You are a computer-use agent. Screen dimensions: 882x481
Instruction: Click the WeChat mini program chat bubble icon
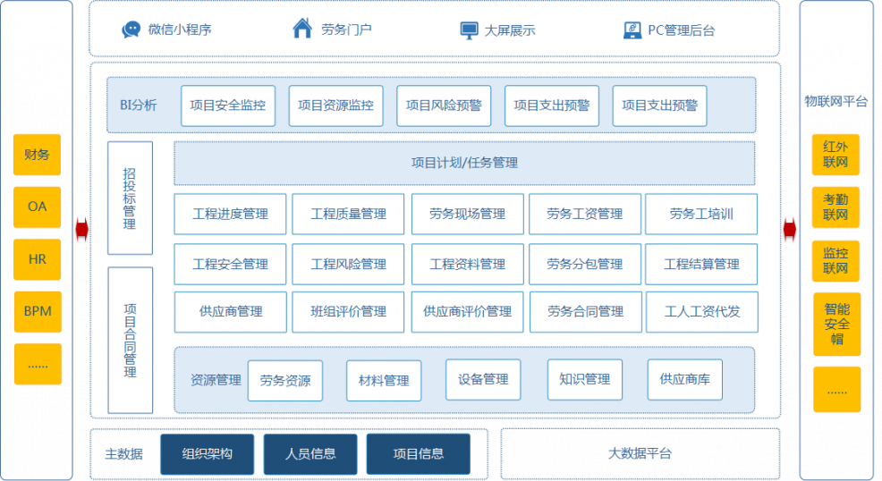131,30
